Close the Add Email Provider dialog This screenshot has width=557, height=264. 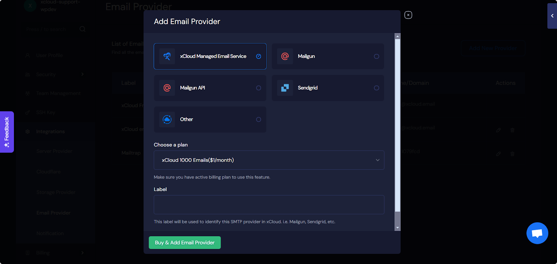tap(408, 15)
